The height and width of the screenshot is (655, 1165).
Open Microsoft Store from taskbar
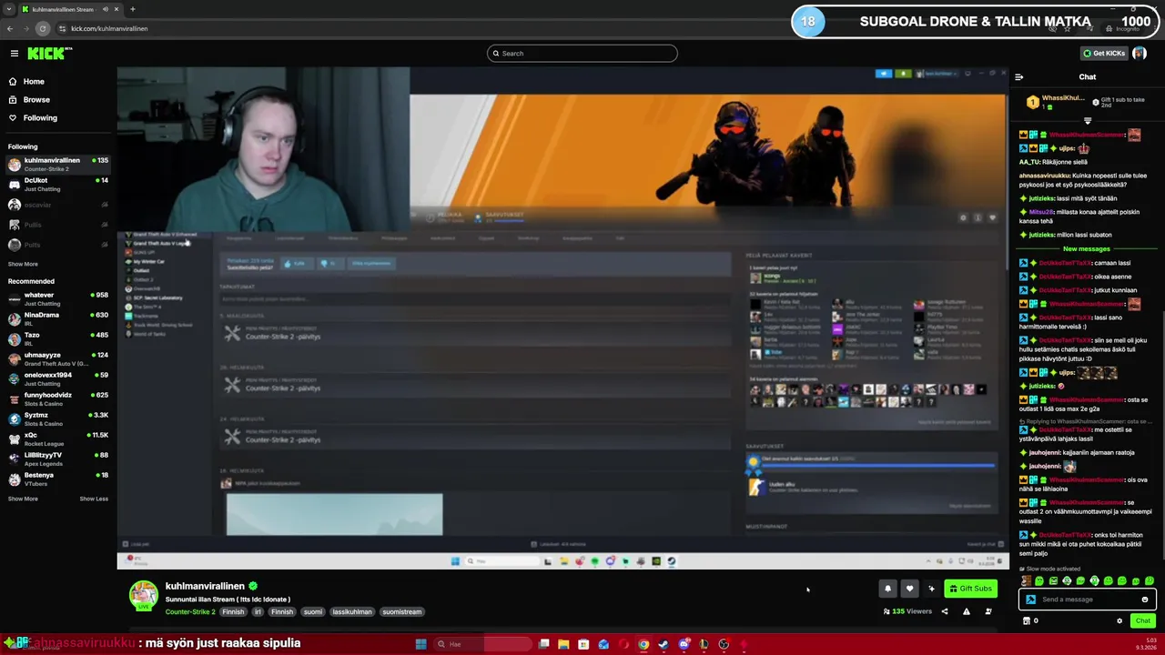583,644
